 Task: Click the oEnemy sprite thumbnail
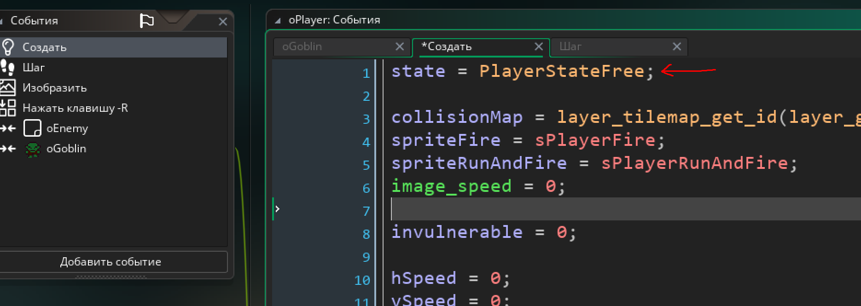point(32,128)
